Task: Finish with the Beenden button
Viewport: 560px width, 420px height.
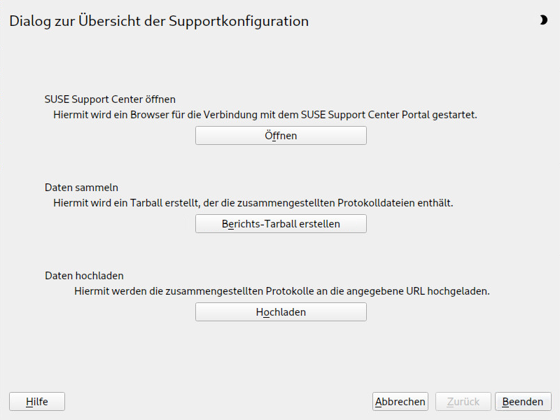Action: coord(523,401)
